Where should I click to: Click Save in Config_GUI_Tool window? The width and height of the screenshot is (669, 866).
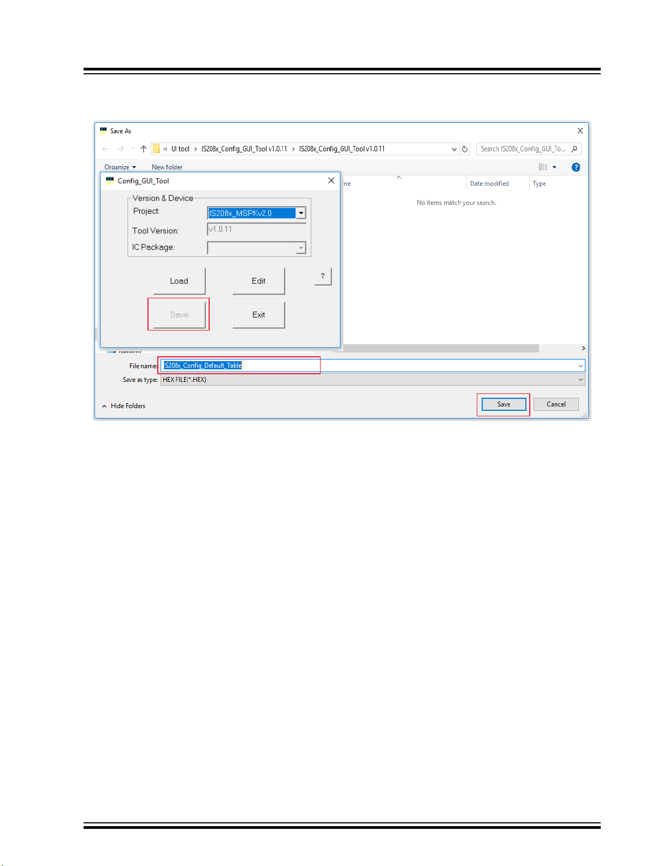pos(179,315)
